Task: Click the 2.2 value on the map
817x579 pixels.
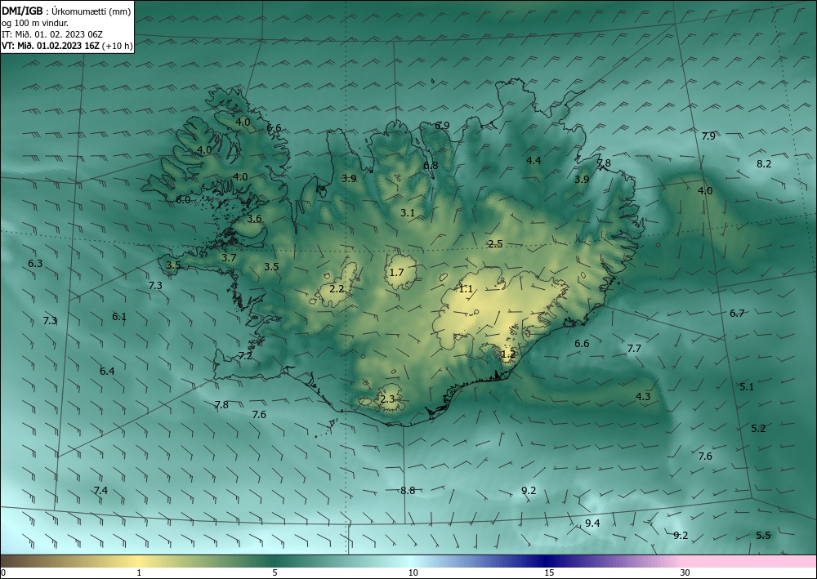Action: coord(337,288)
